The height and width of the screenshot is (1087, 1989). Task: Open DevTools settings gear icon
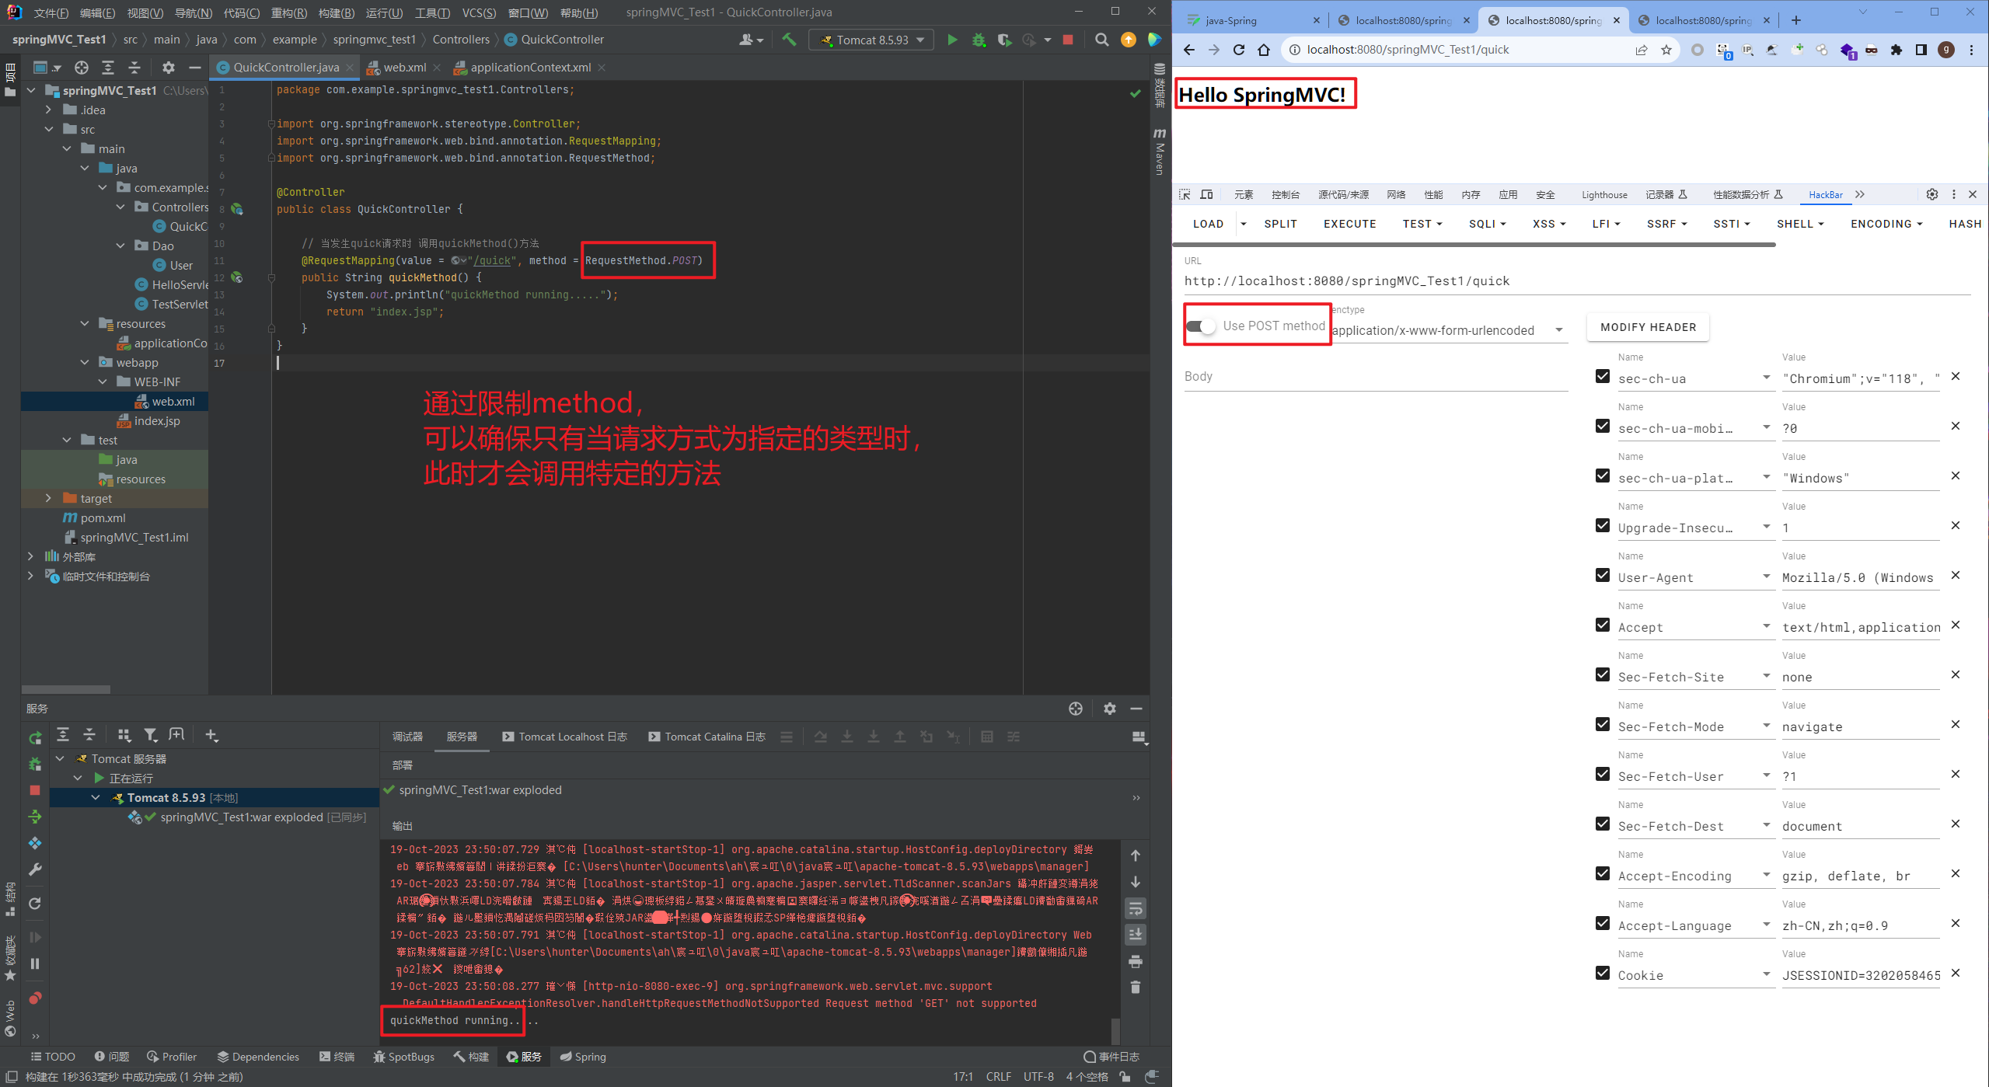click(1931, 194)
